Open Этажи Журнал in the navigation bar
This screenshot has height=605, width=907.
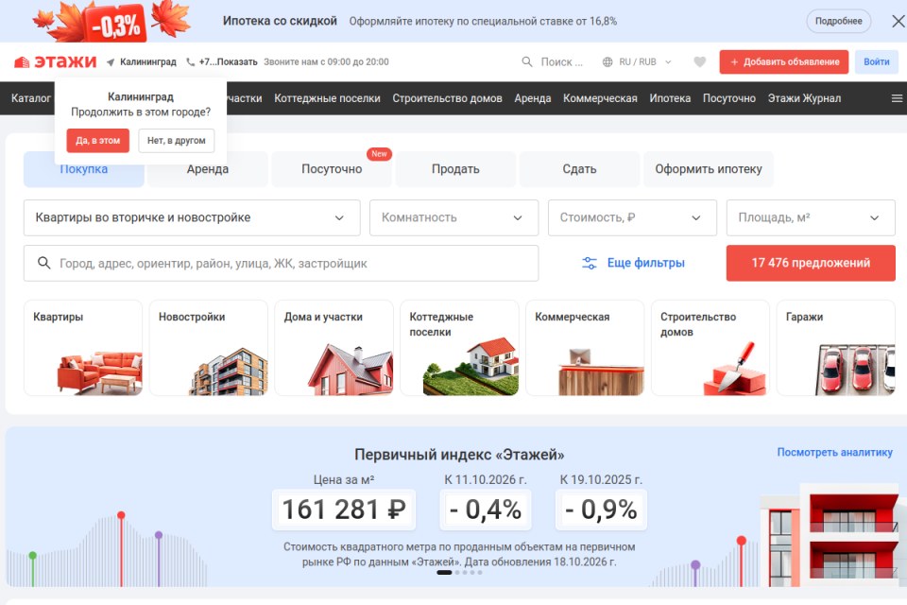pos(804,98)
